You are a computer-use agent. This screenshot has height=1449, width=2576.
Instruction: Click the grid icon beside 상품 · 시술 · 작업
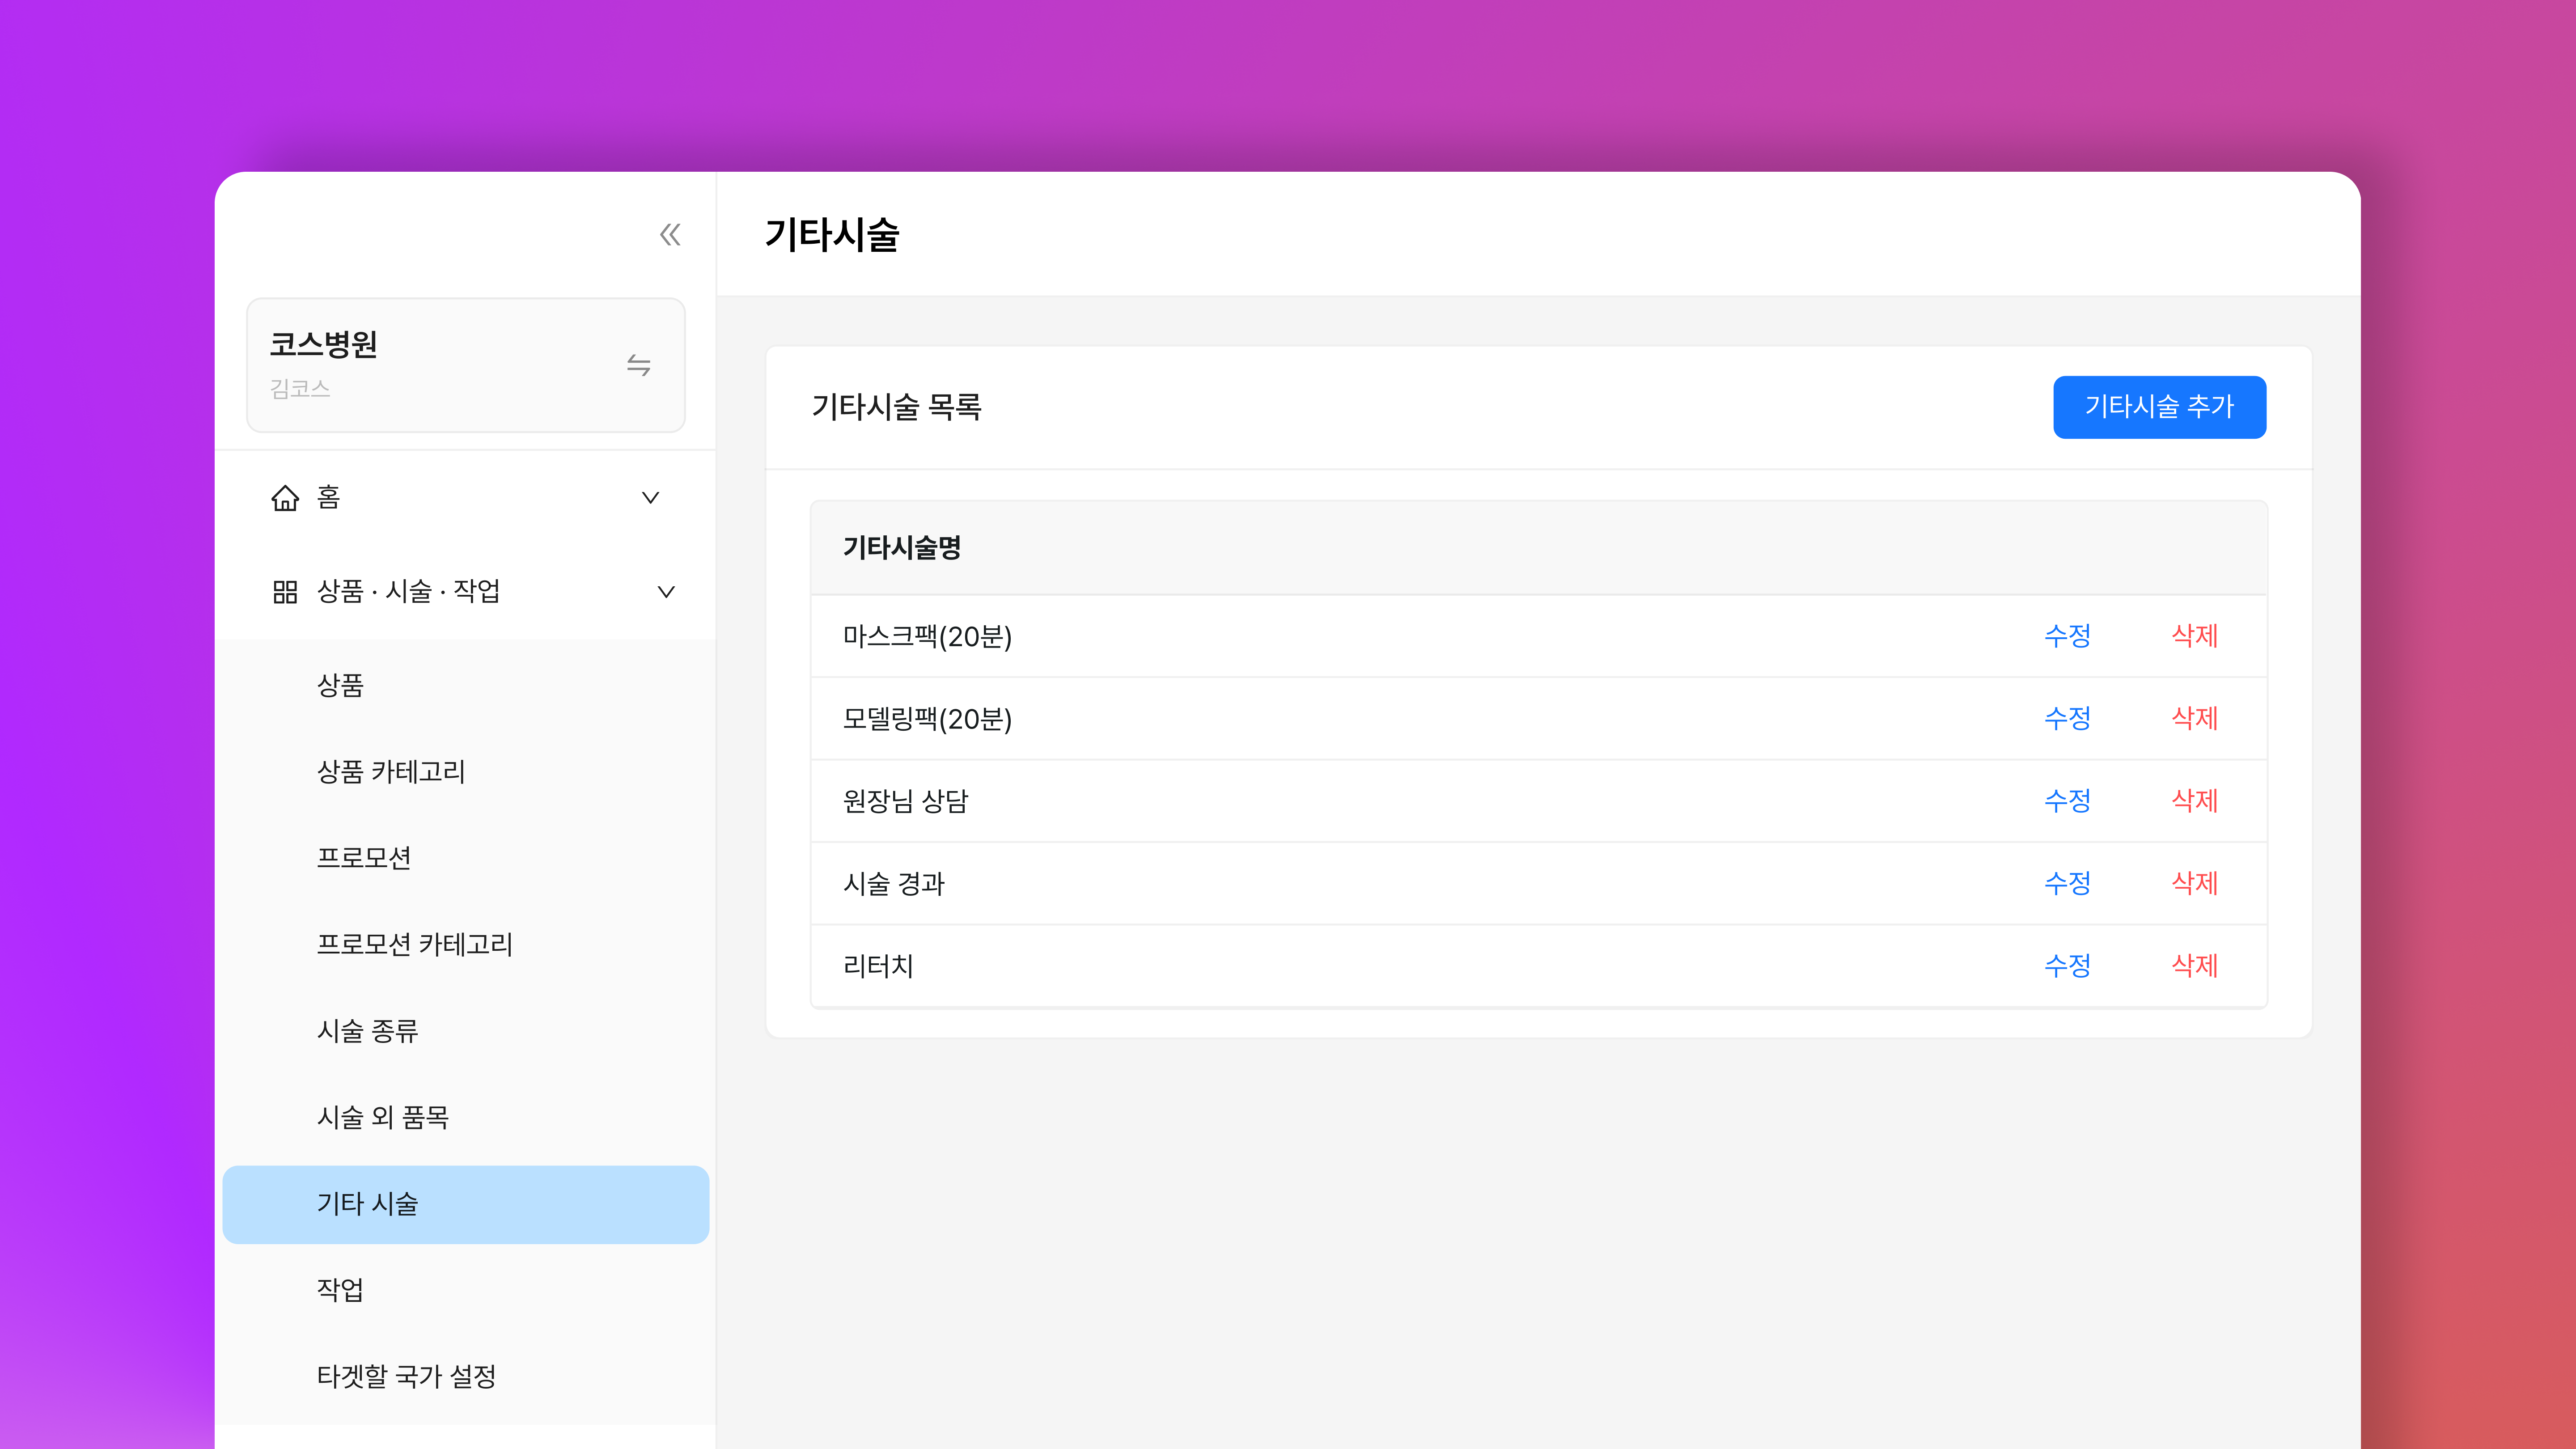[285, 592]
